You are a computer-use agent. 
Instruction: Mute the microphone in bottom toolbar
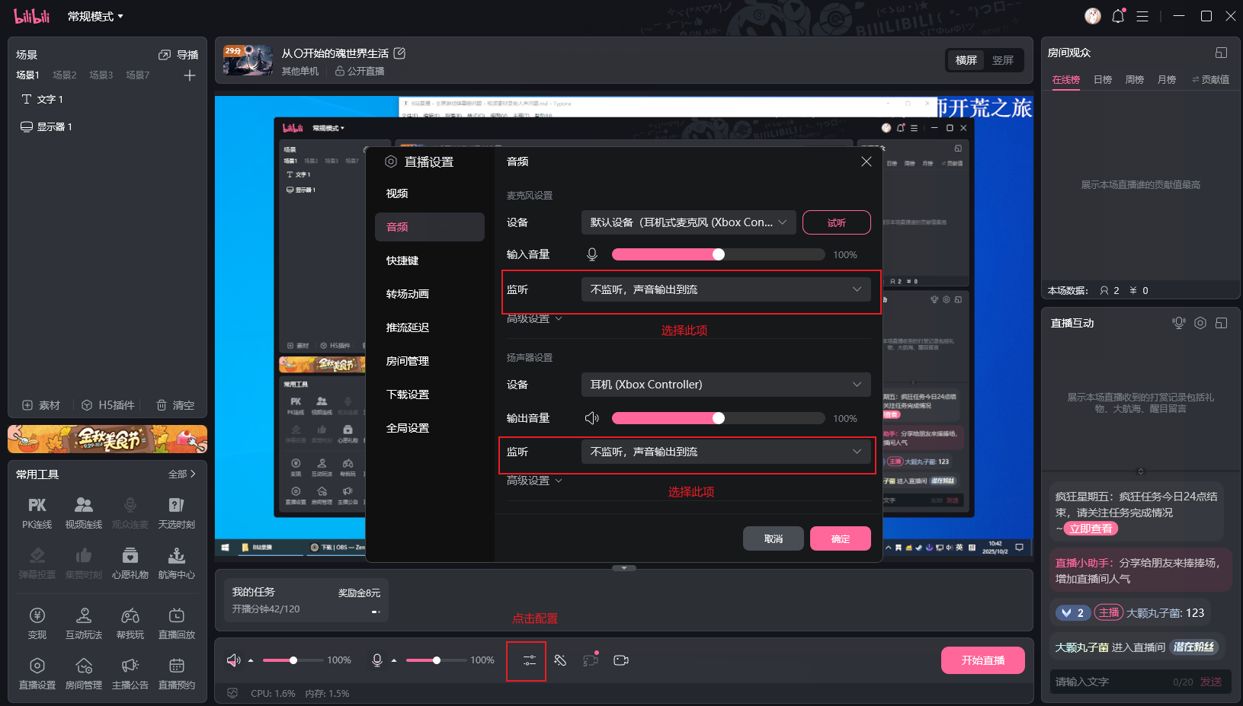click(376, 660)
